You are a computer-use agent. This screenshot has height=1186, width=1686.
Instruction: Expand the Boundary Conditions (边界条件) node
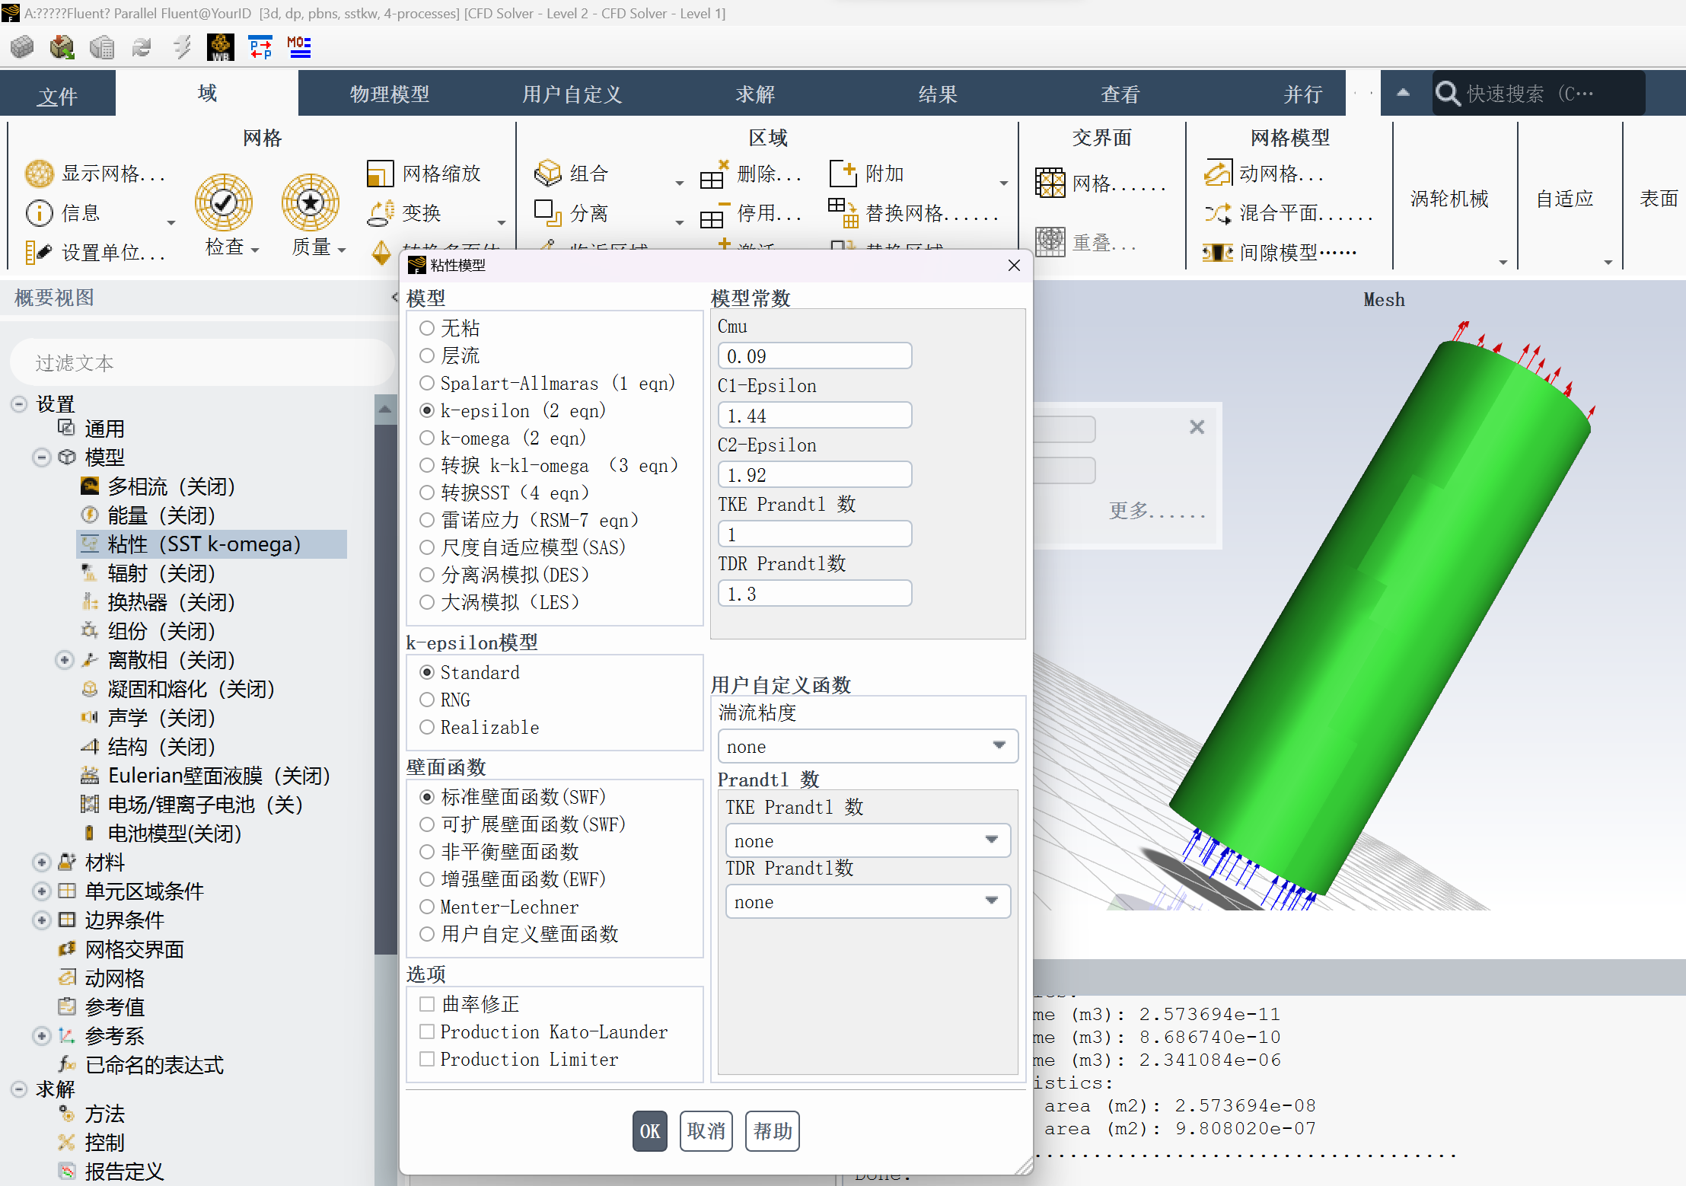tap(42, 920)
